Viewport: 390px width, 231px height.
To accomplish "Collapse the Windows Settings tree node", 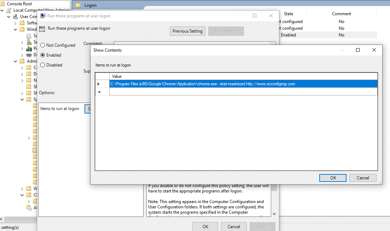I will [16, 29].
